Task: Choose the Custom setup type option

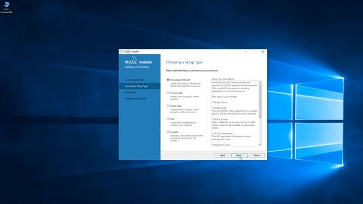Action: [168, 132]
